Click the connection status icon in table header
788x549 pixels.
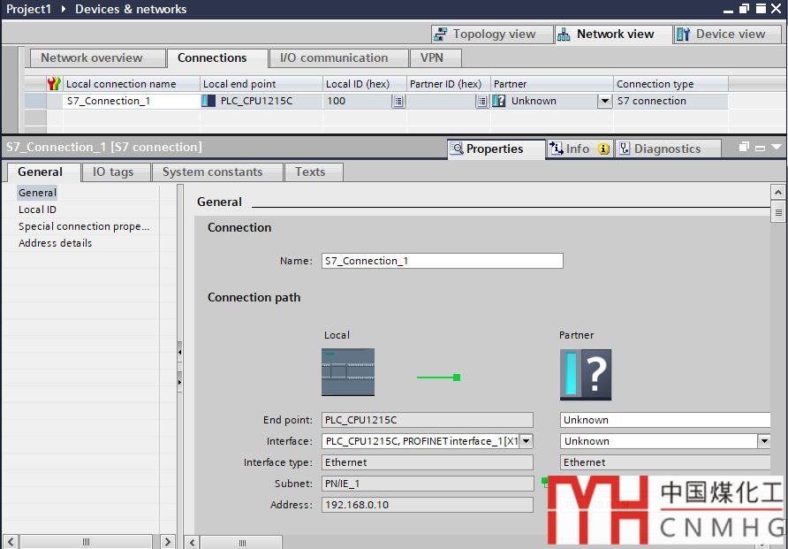(x=54, y=84)
